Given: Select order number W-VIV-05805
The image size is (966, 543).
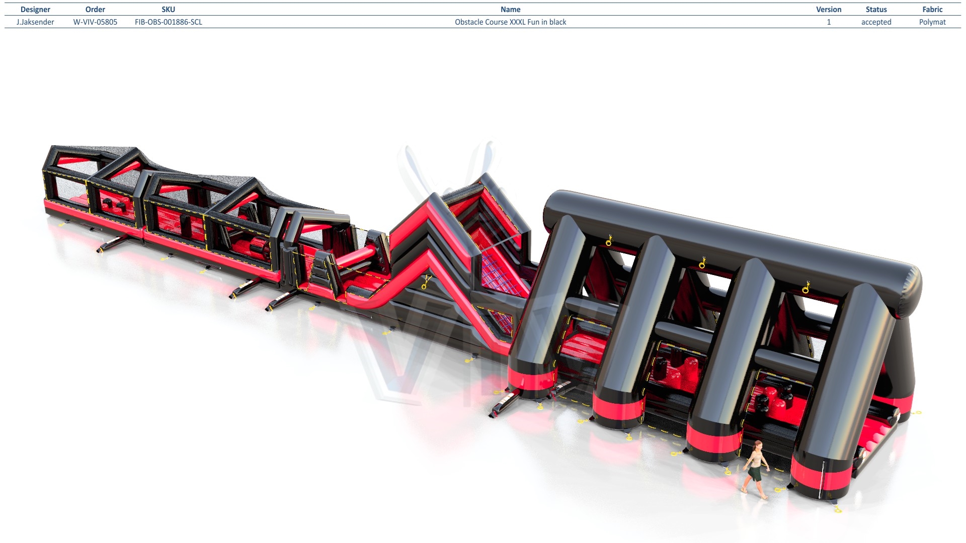Looking at the screenshot, I should click(95, 22).
